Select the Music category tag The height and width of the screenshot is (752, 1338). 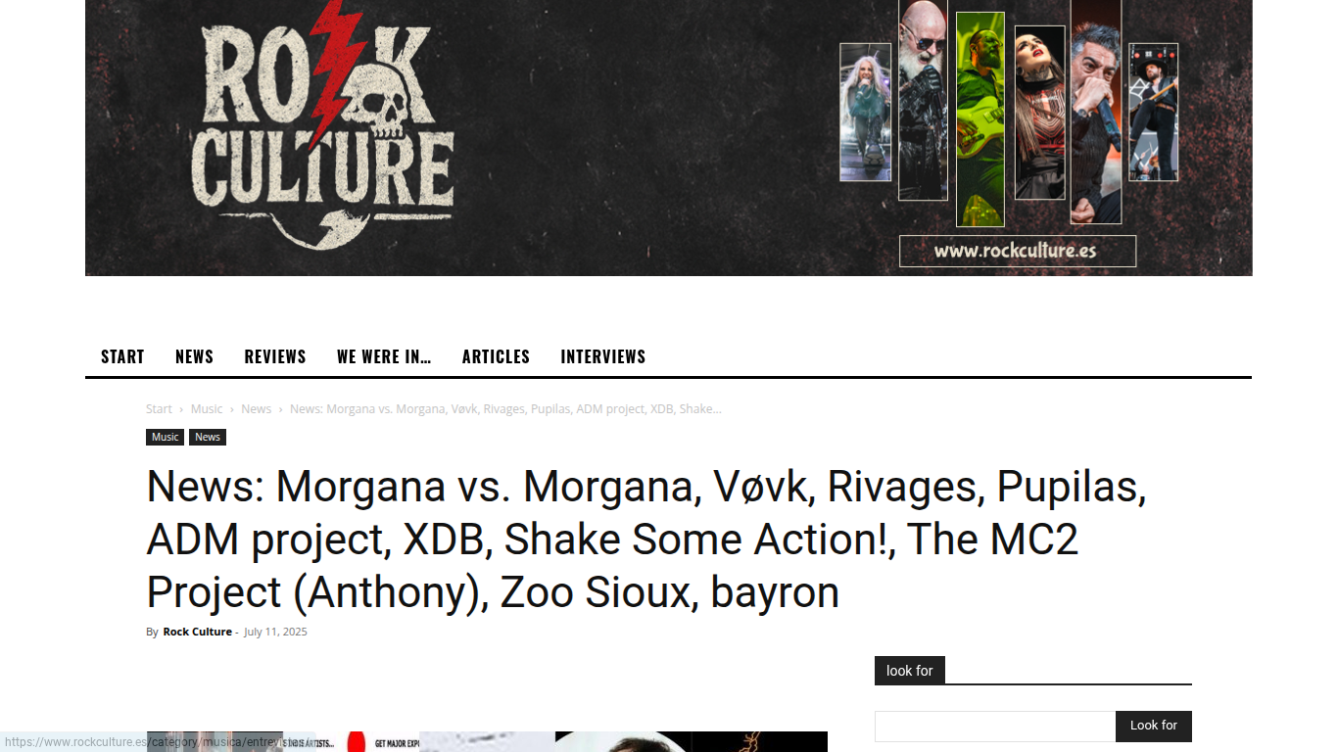tap(165, 437)
